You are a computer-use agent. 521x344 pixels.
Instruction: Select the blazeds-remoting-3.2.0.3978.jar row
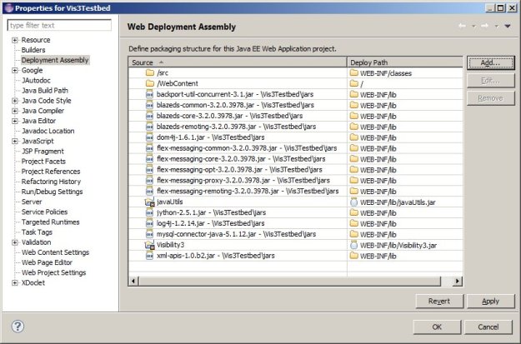click(296, 127)
